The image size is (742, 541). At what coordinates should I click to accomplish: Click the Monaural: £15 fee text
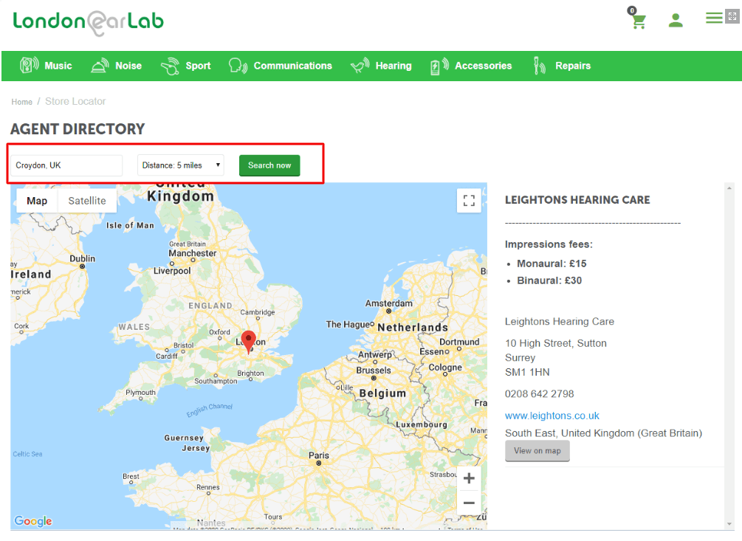(552, 263)
